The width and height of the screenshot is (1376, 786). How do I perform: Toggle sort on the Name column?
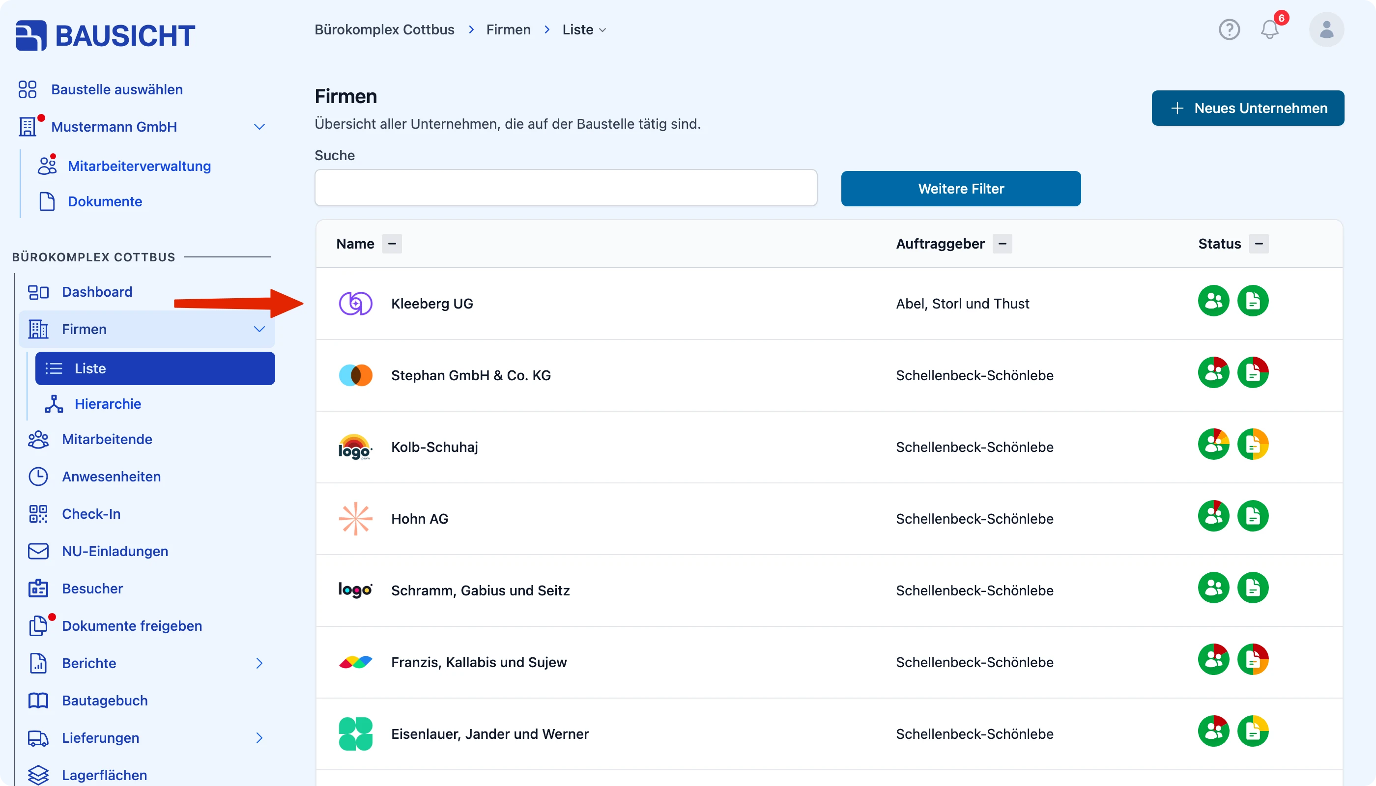coord(392,244)
